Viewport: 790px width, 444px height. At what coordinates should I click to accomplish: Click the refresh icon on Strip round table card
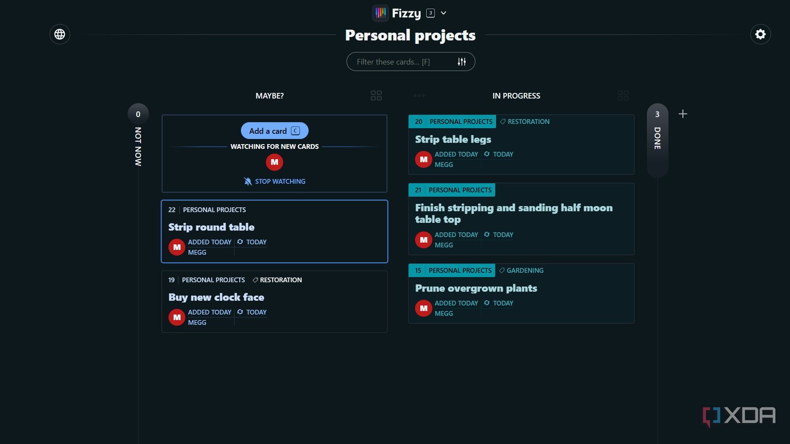pos(240,242)
